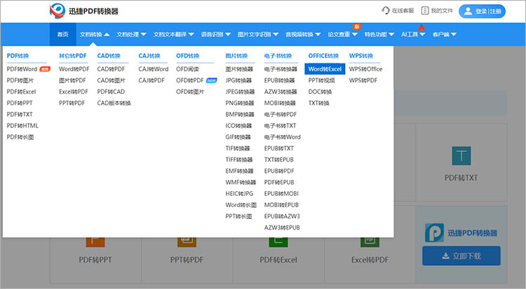
Task: Click the download arrow icon in 立即下载
Action: coord(445,256)
